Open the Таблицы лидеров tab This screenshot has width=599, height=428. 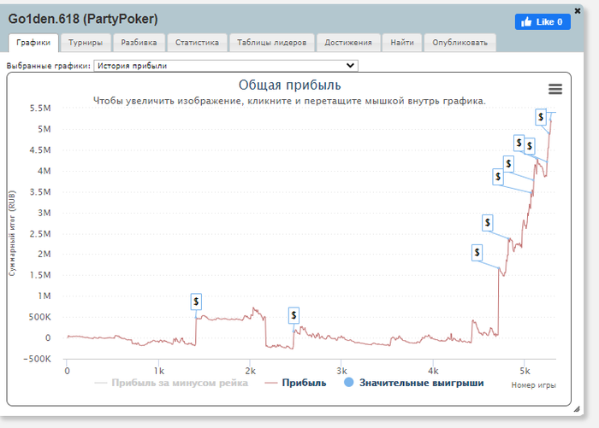pyautogui.click(x=271, y=43)
